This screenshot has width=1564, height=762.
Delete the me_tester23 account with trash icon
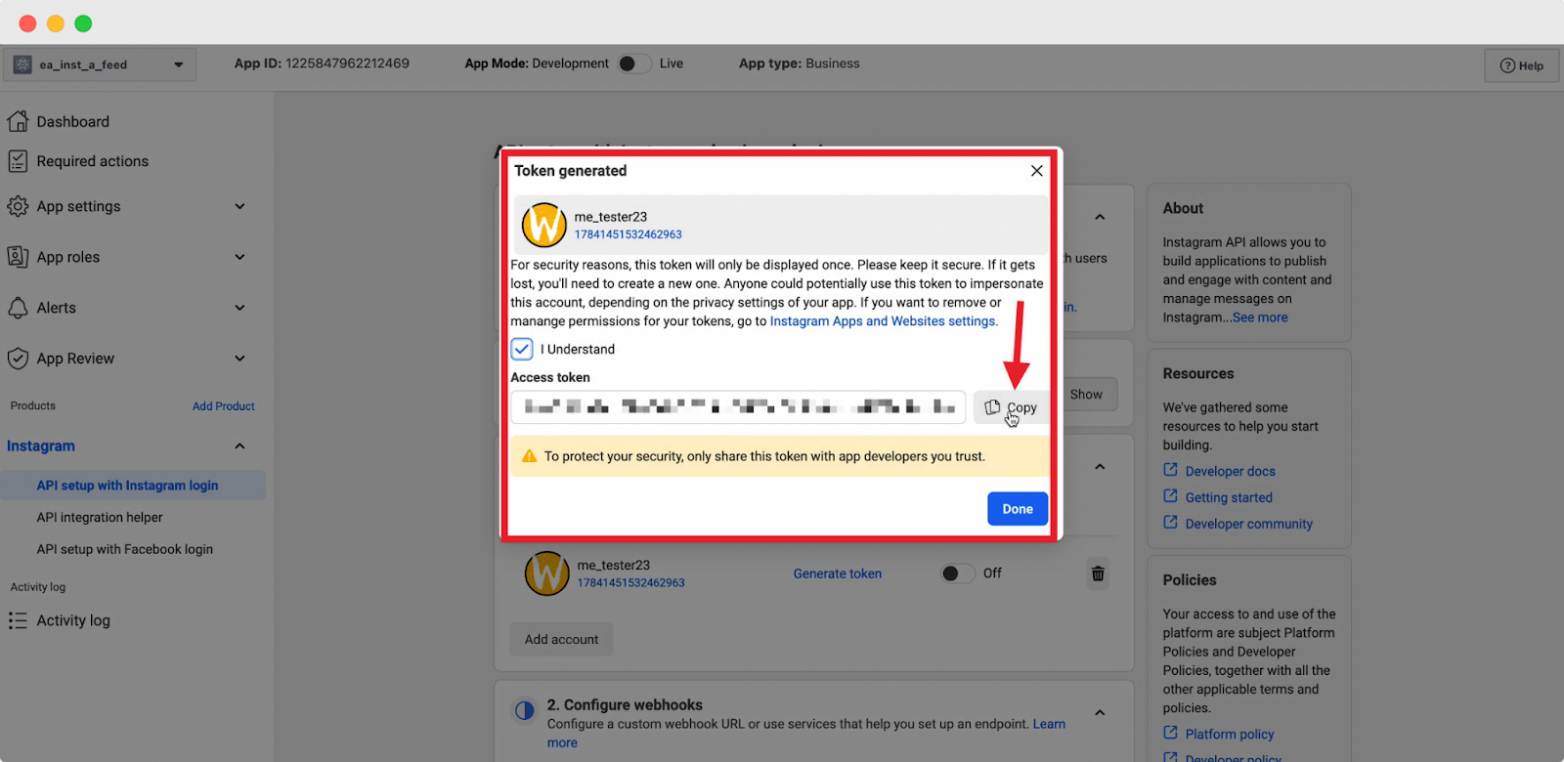pos(1098,573)
